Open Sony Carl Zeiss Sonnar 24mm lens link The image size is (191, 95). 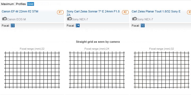tap(93, 13)
